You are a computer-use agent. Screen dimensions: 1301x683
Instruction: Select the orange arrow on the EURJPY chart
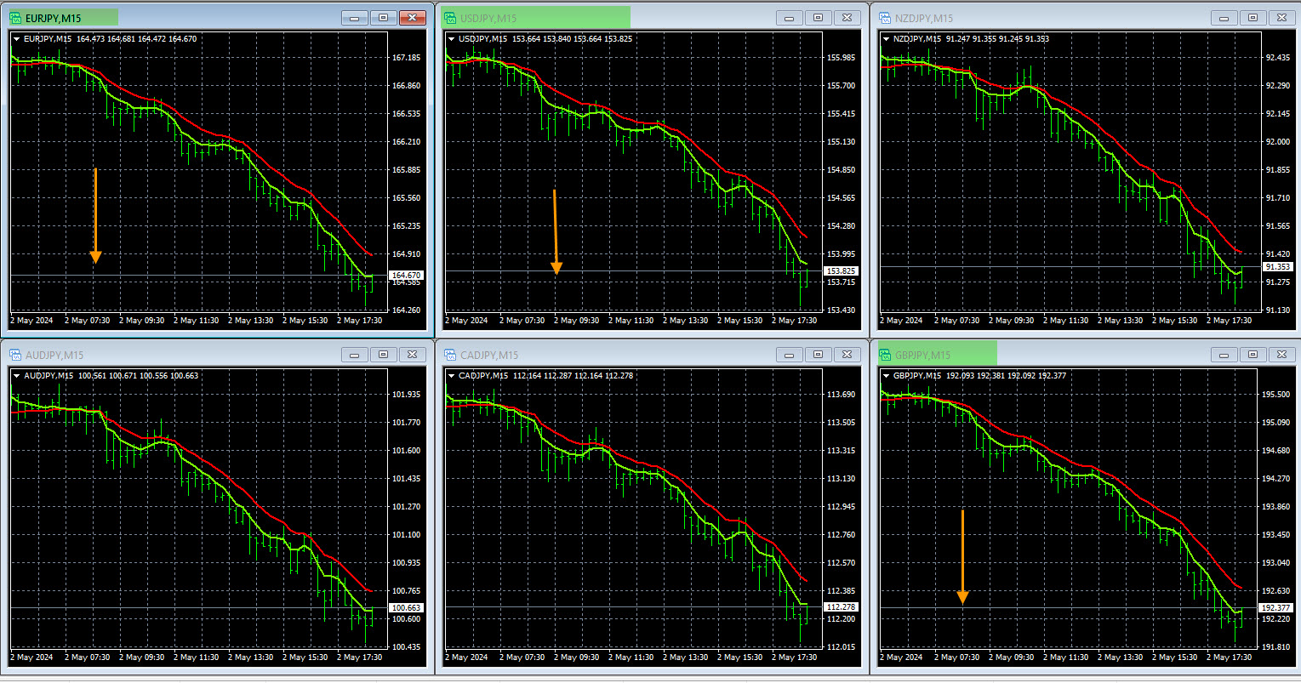tap(95, 217)
